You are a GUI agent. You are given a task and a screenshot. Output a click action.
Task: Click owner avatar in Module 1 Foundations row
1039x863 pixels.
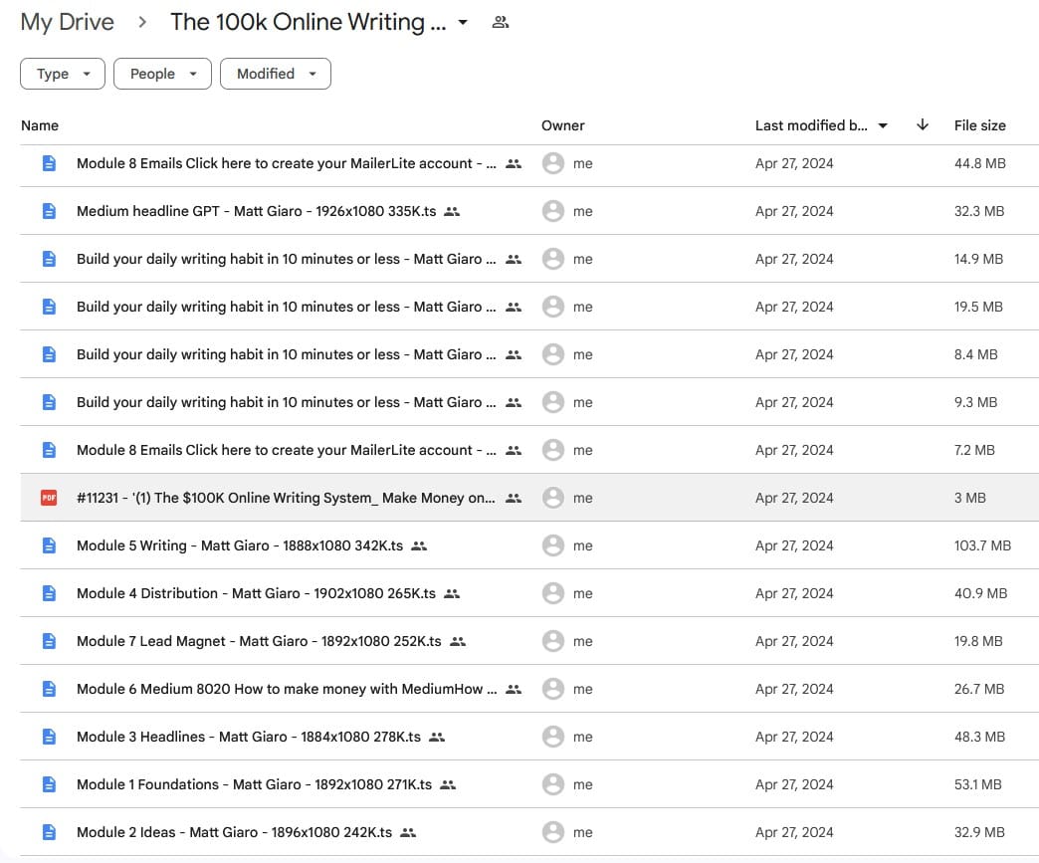[x=552, y=784]
